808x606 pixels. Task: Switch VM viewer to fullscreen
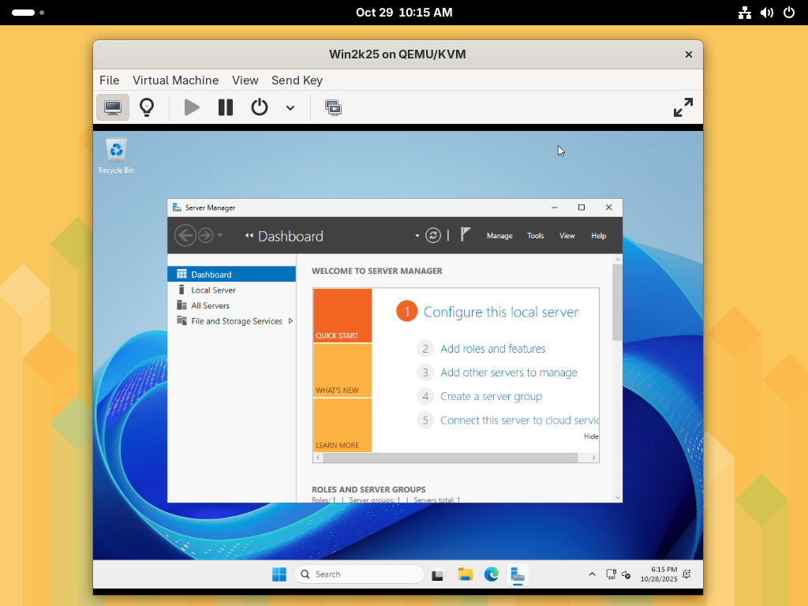pyautogui.click(x=683, y=107)
